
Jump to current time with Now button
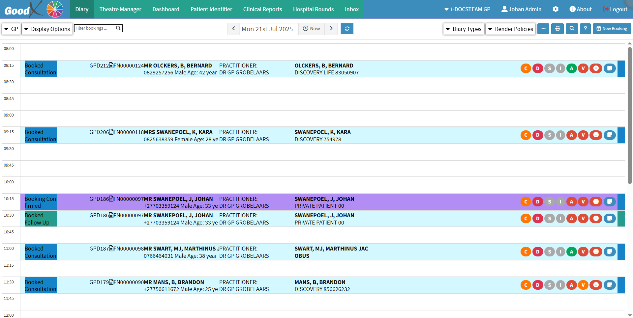coord(312,29)
